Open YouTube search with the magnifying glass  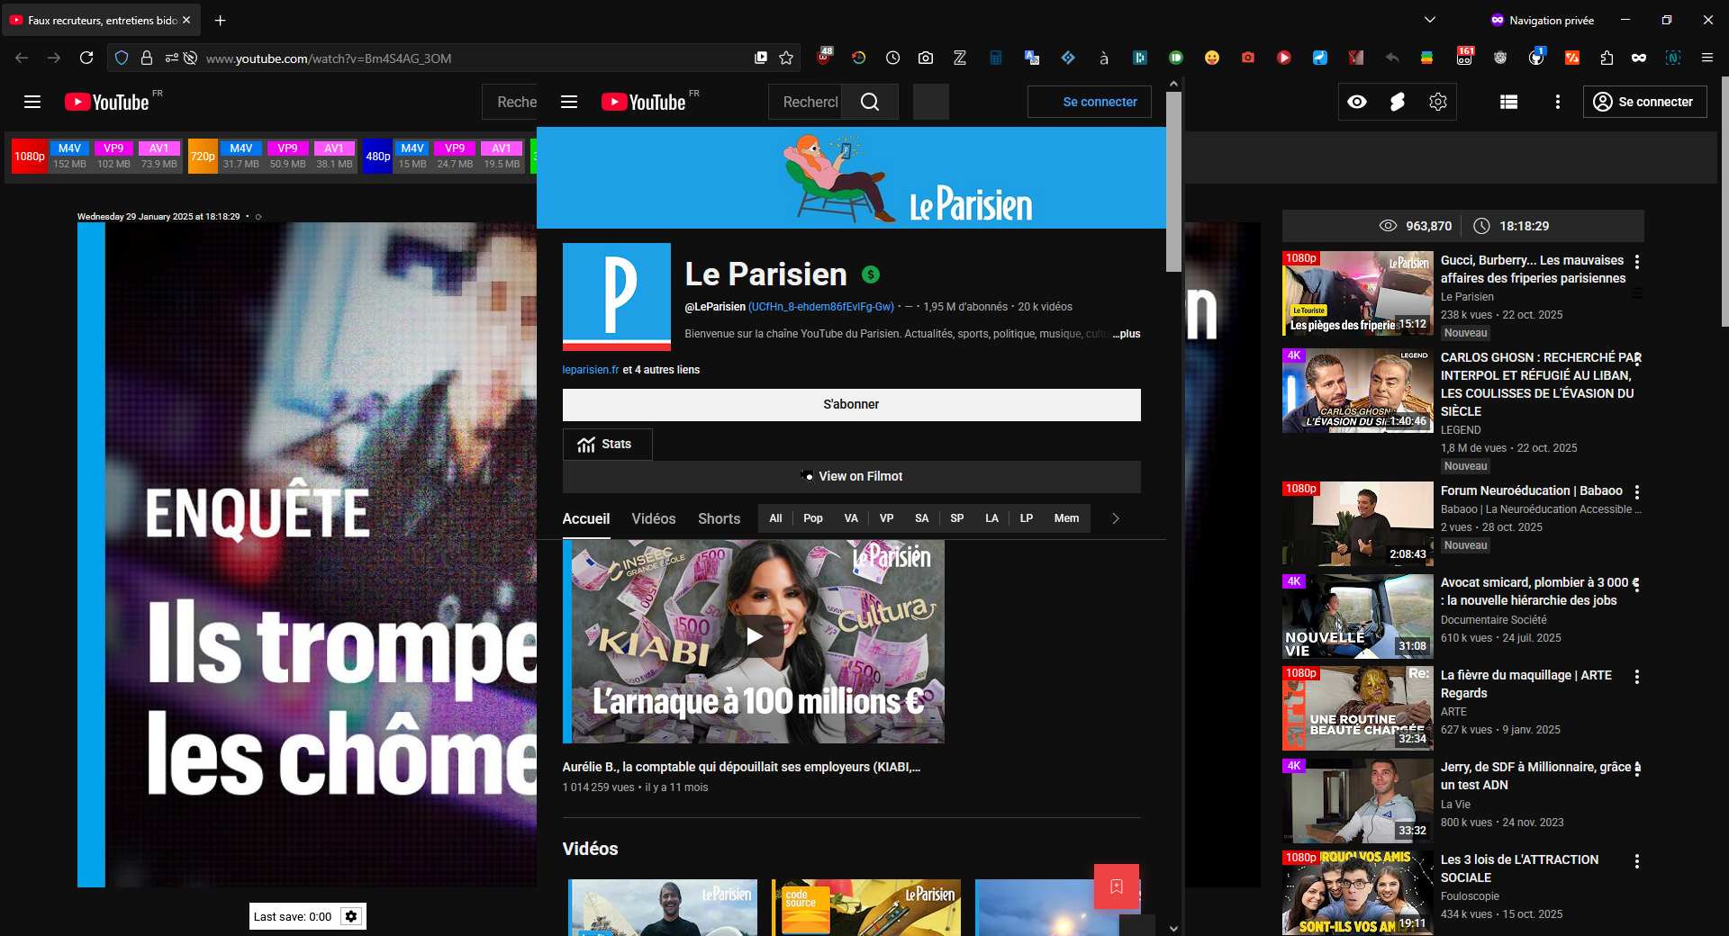869,102
